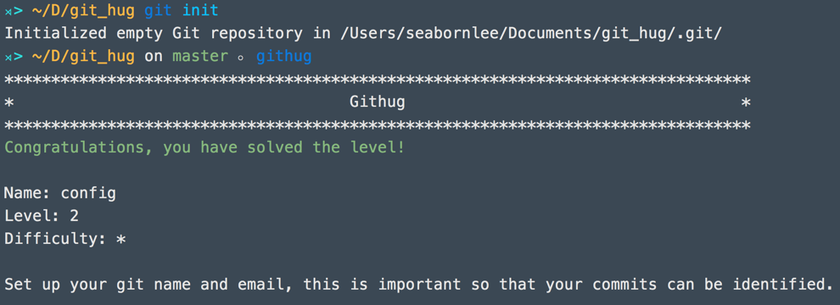Click the asterisk left of the Githug title

click(9, 102)
